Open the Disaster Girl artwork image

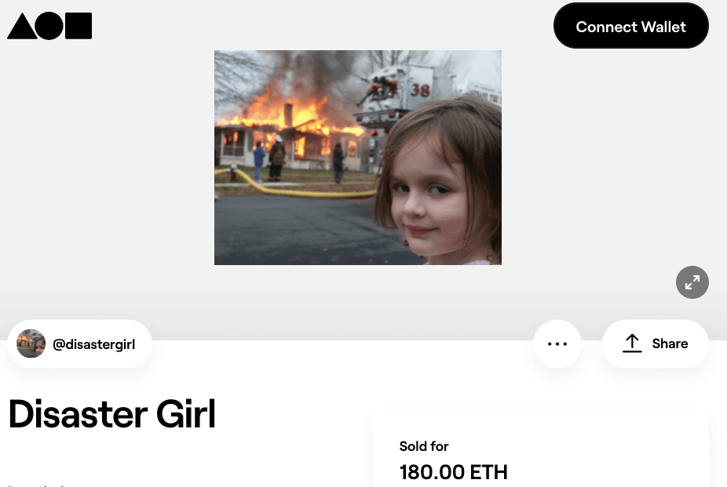(x=357, y=158)
